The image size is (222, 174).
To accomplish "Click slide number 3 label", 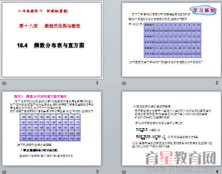I will coord(97,172).
